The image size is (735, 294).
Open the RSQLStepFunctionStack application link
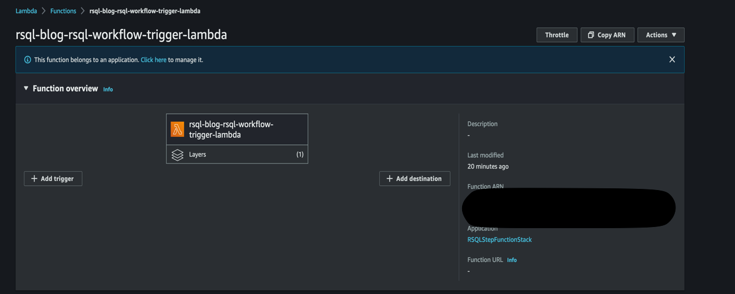(500, 240)
